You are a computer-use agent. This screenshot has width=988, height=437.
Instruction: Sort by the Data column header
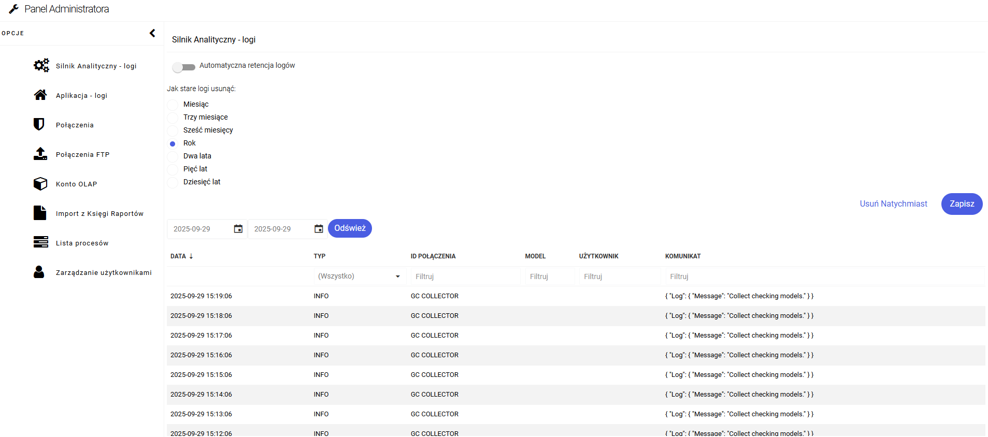pyautogui.click(x=178, y=256)
